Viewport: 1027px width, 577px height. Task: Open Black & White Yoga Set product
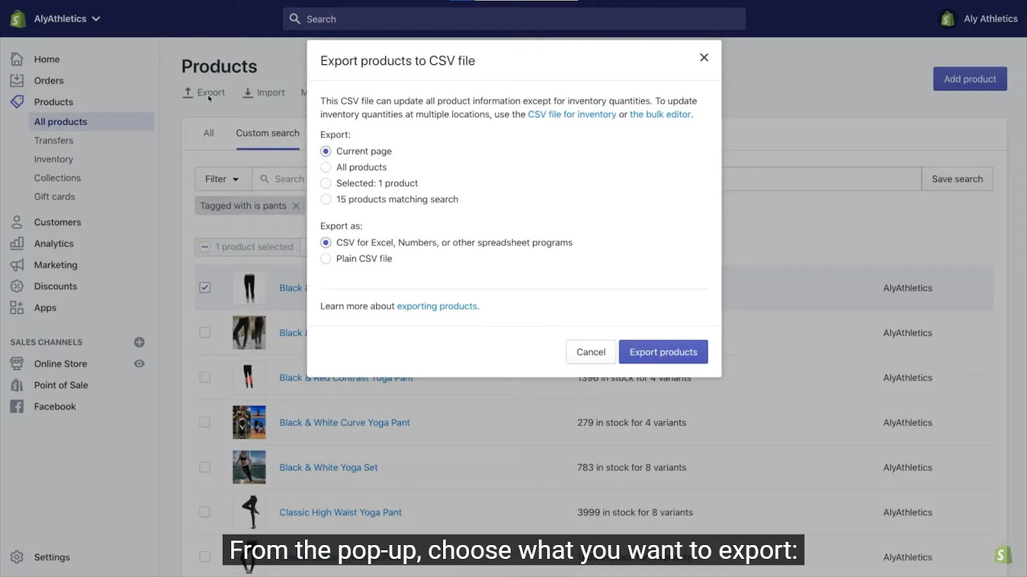tap(329, 467)
